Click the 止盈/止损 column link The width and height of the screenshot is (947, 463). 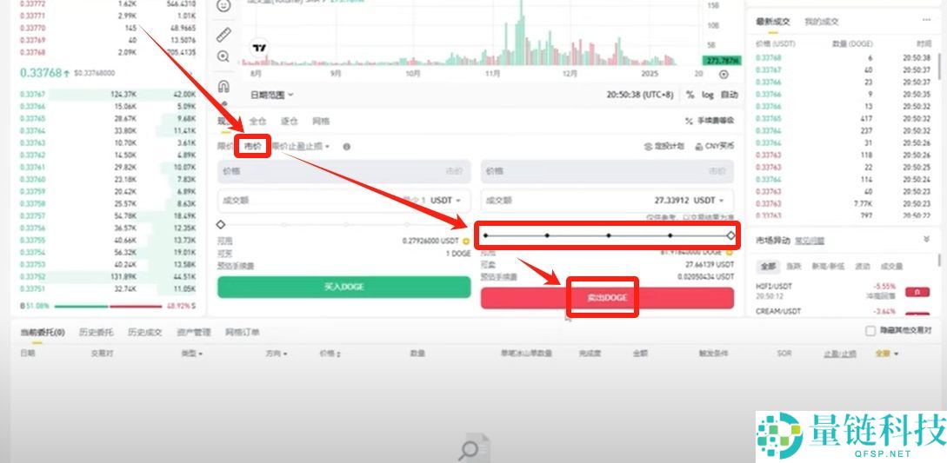point(840,354)
